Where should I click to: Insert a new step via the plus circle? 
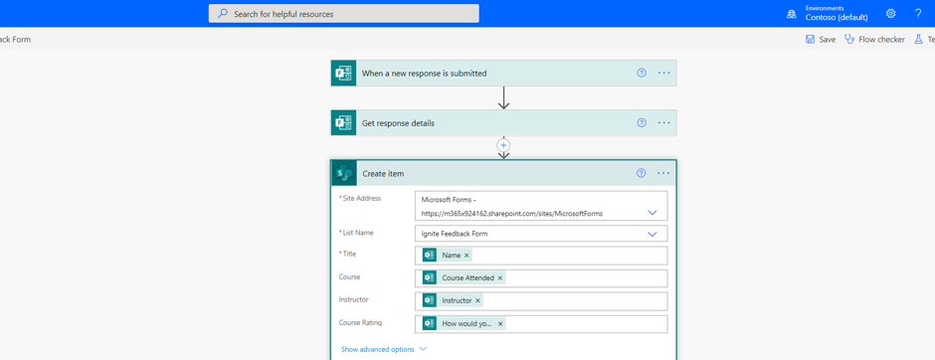[504, 145]
